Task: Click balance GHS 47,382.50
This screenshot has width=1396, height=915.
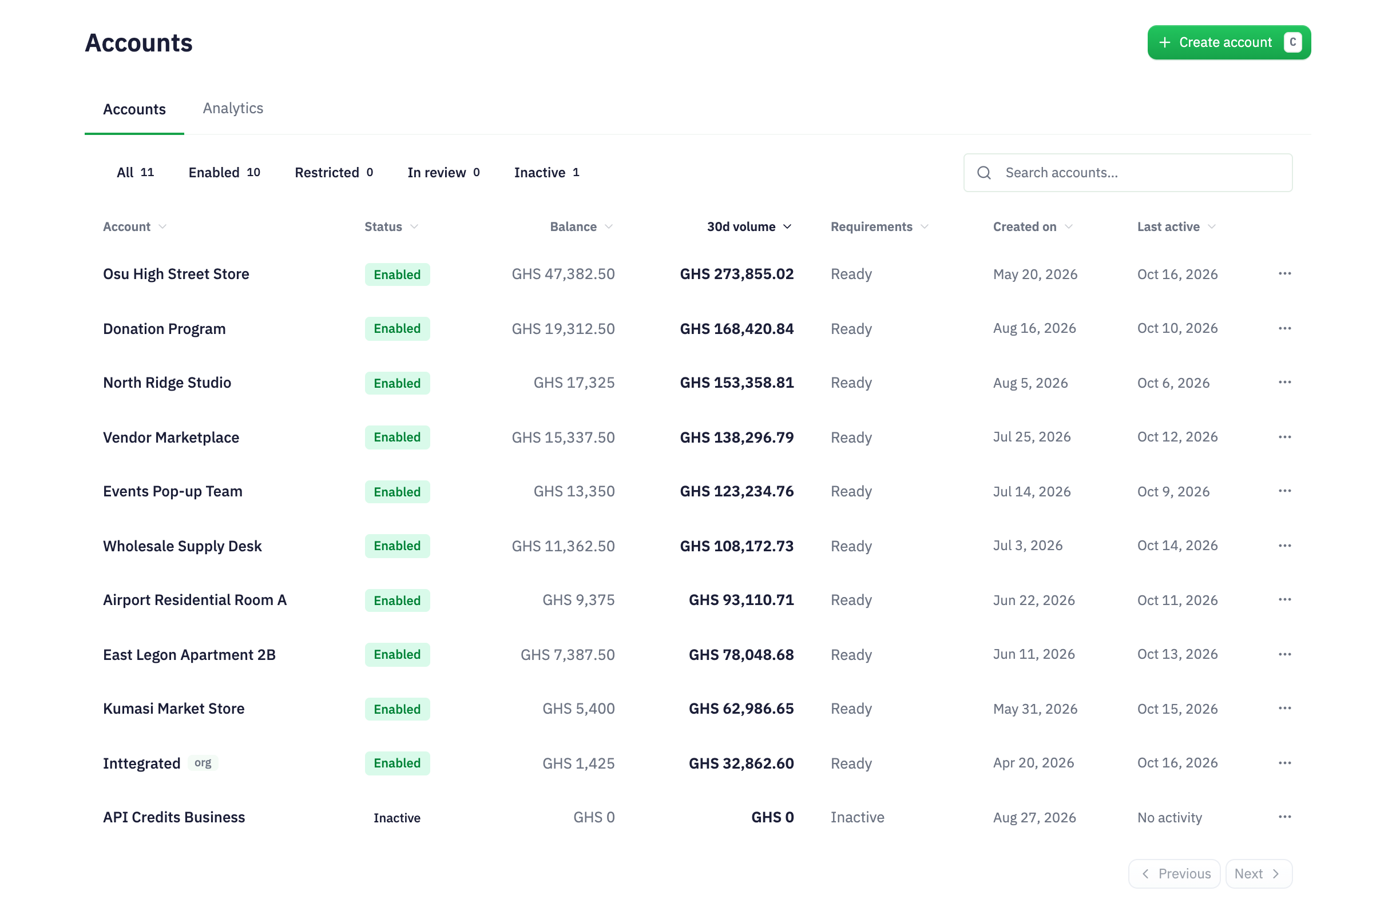Action: tap(562, 274)
